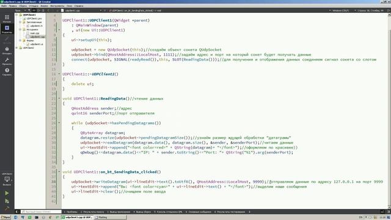The image size is (391, 220).
Task: Switch to the Flashing taskbar window
Action: coord(110,218)
